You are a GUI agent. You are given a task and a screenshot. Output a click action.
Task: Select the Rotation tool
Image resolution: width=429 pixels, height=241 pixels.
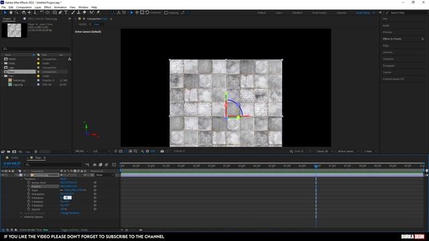click(x=42, y=13)
